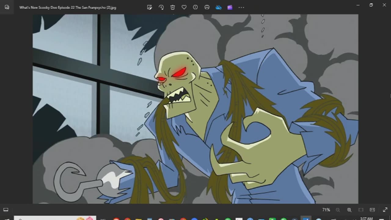The height and width of the screenshot is (220, 391).
Task: Click the OneDrive cloud icon
Action: point(218,7)
